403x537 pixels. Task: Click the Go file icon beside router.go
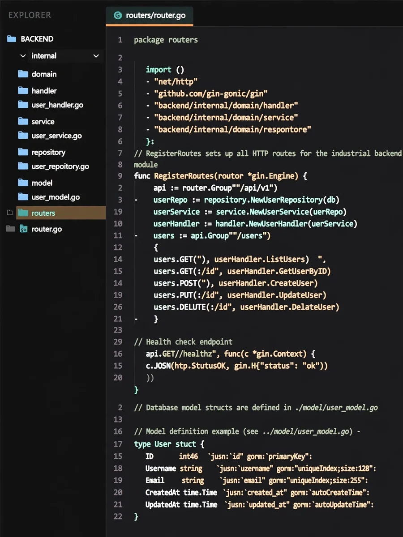pos(24,229)
